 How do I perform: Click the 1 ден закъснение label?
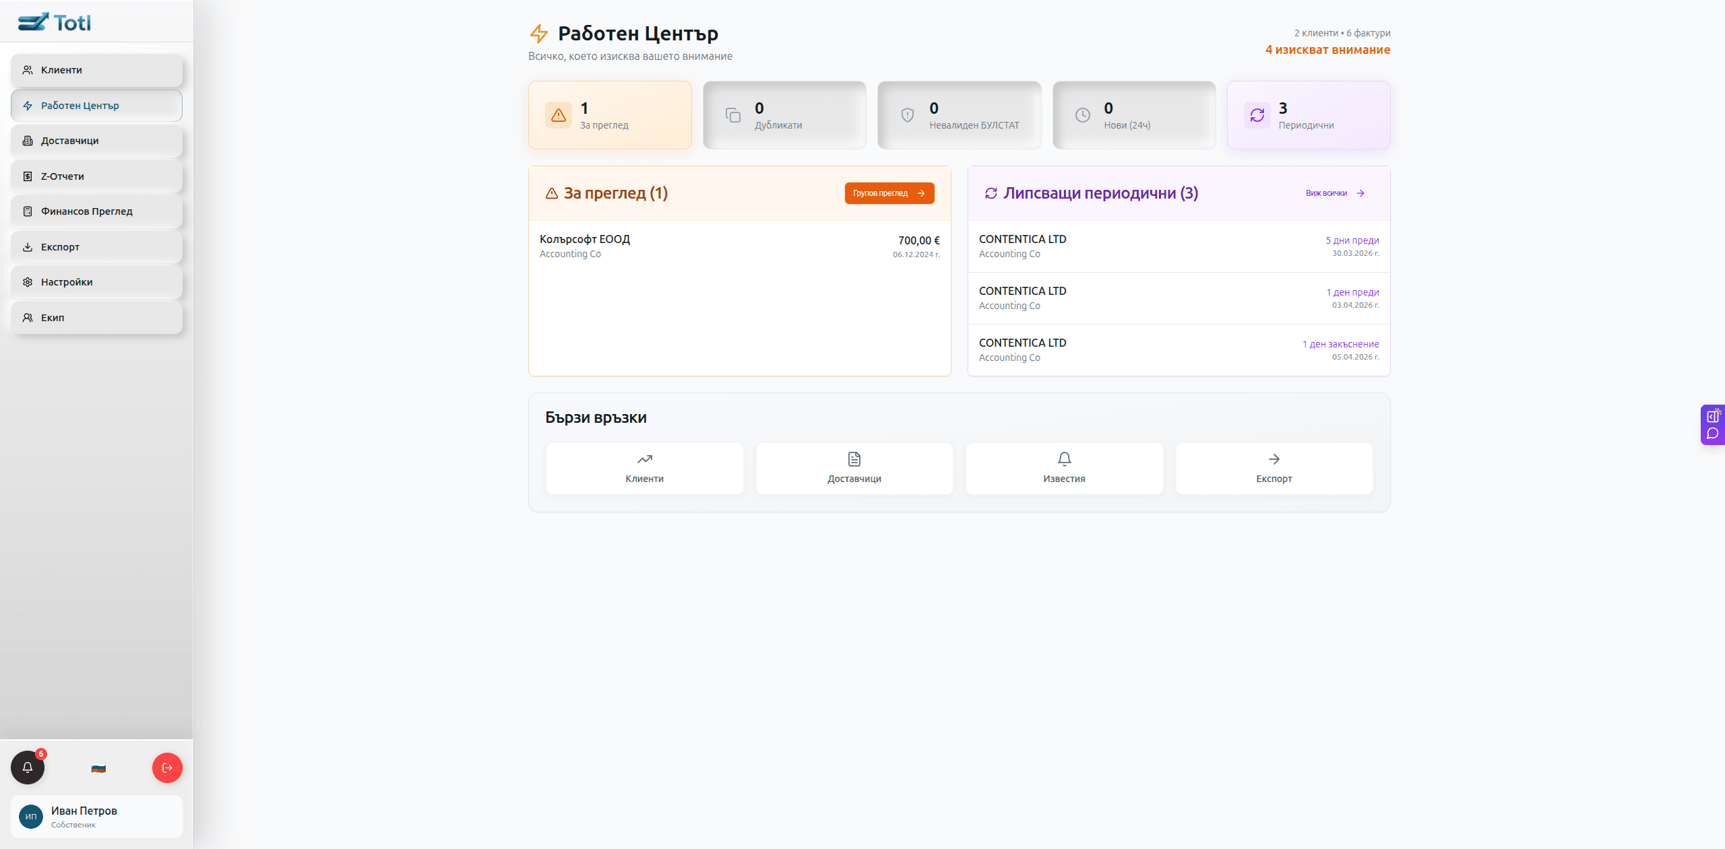(1340, 344)
